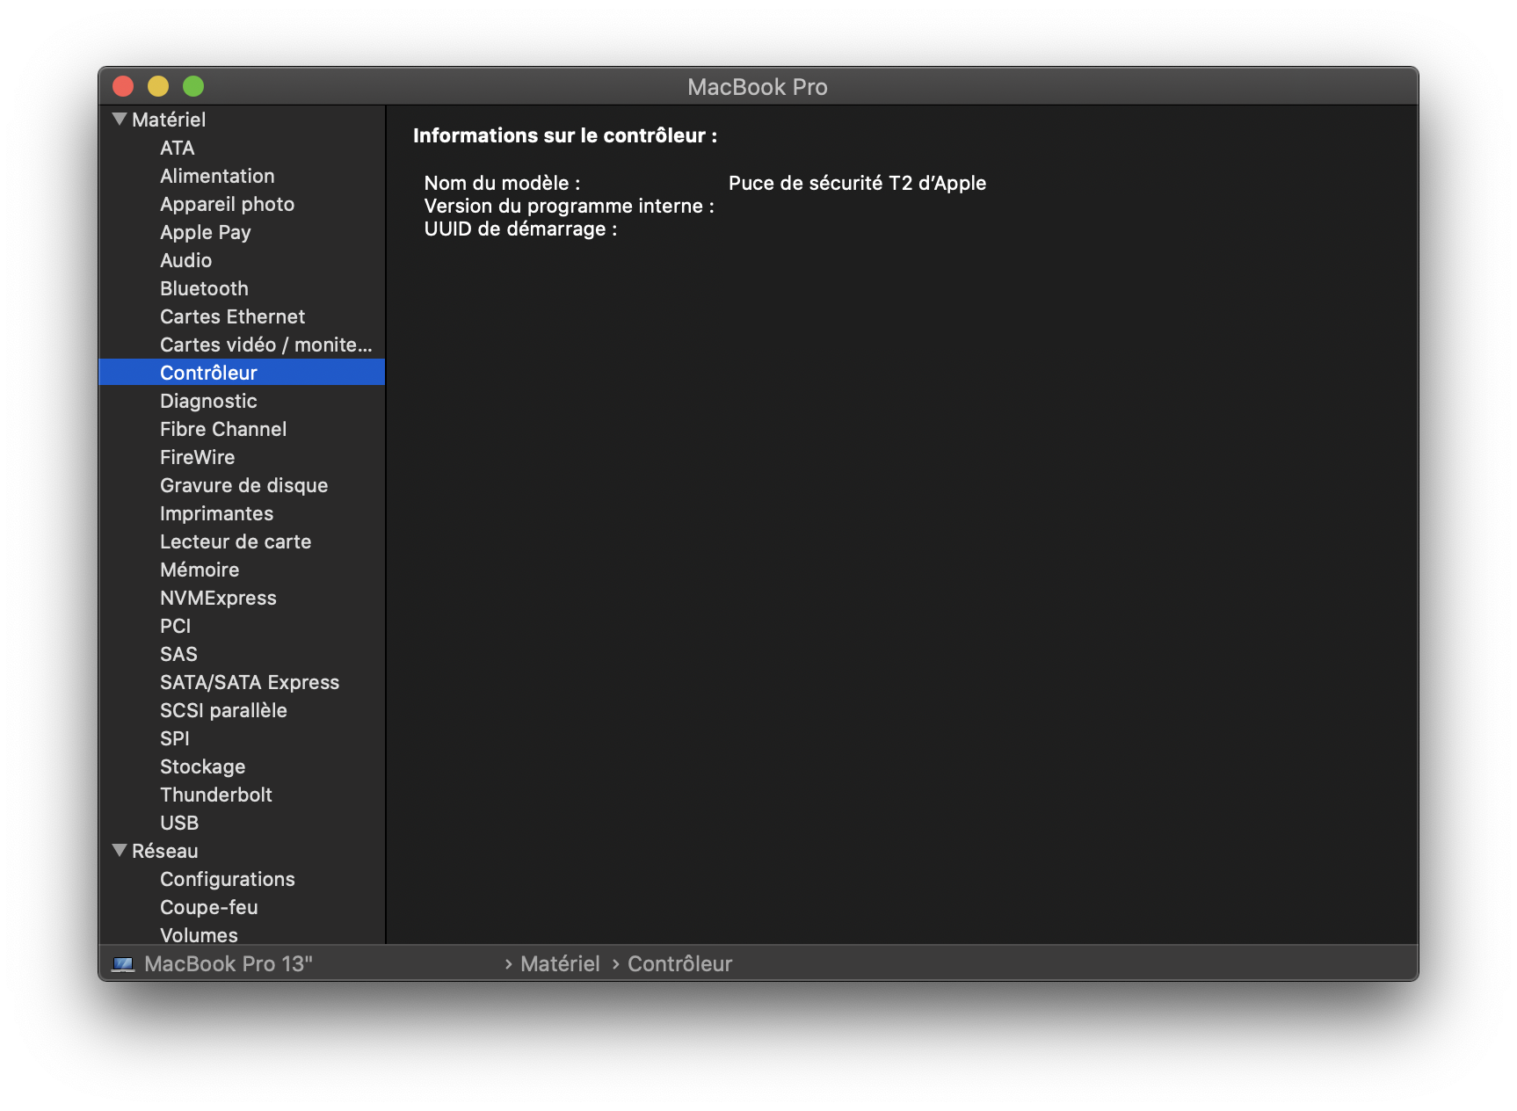This screenshot has height=1111, width=1517.
Task: Click Contrôleur in the bottom path bar
Action: (679, 964)
